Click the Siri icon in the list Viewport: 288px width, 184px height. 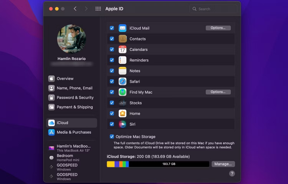point(122,124)
